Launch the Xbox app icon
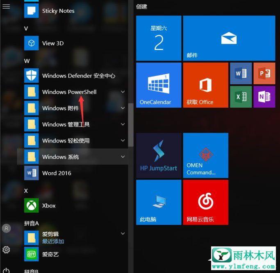This screenshot has width=280, height=273. (x=32, y=205)
